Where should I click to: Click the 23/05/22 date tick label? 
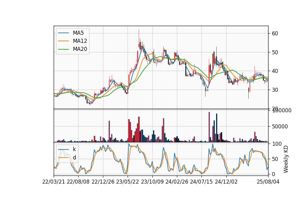128,182
